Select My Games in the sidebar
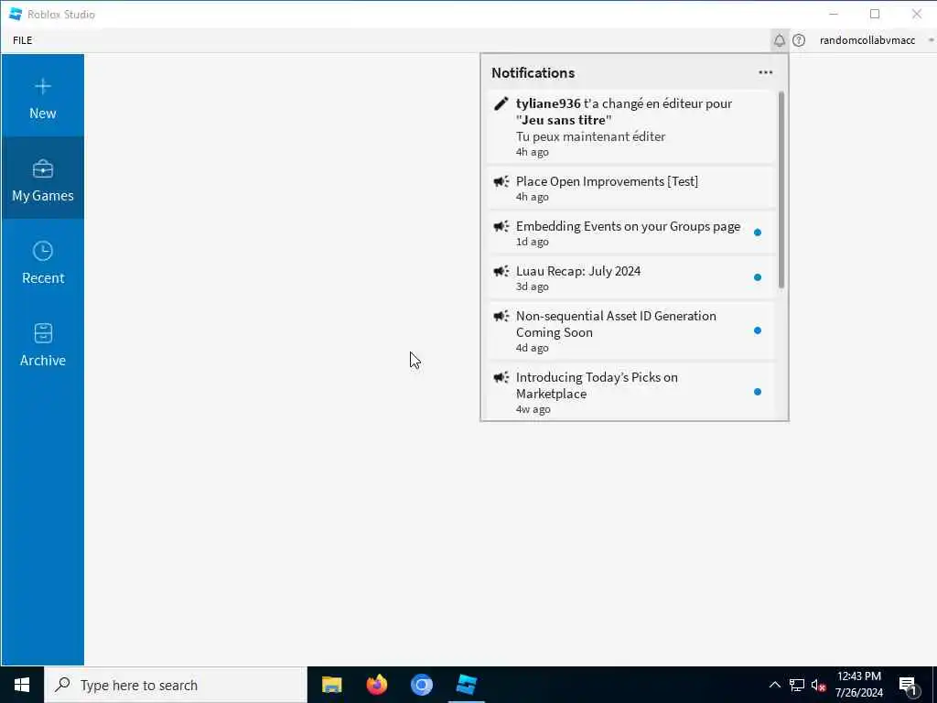 click(x=42, y=178)
